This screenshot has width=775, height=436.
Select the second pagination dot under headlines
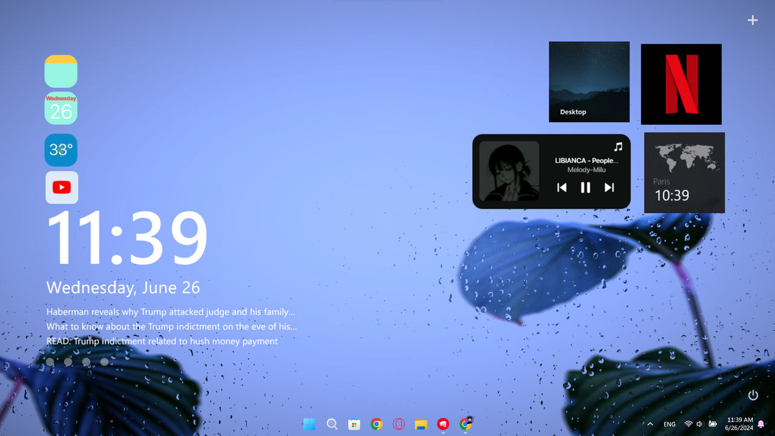pos(68,361)
